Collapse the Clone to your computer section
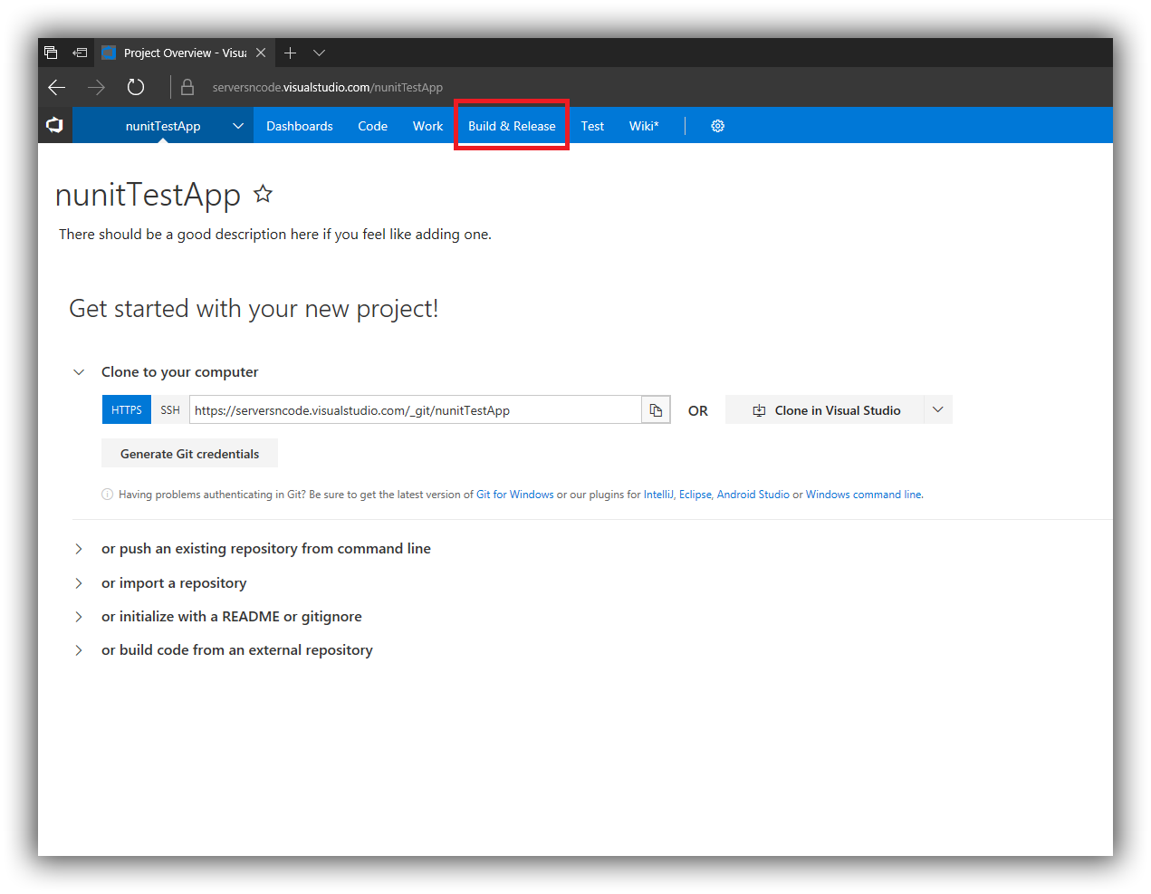The image size is (1151, 894). pyautogui.click(x=79, y=372)
